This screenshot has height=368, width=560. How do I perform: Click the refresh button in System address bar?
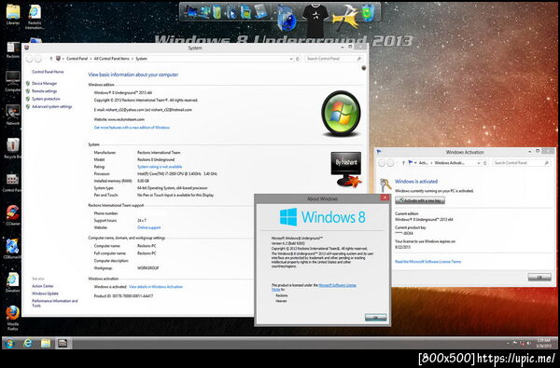click(x=298, y=59)
